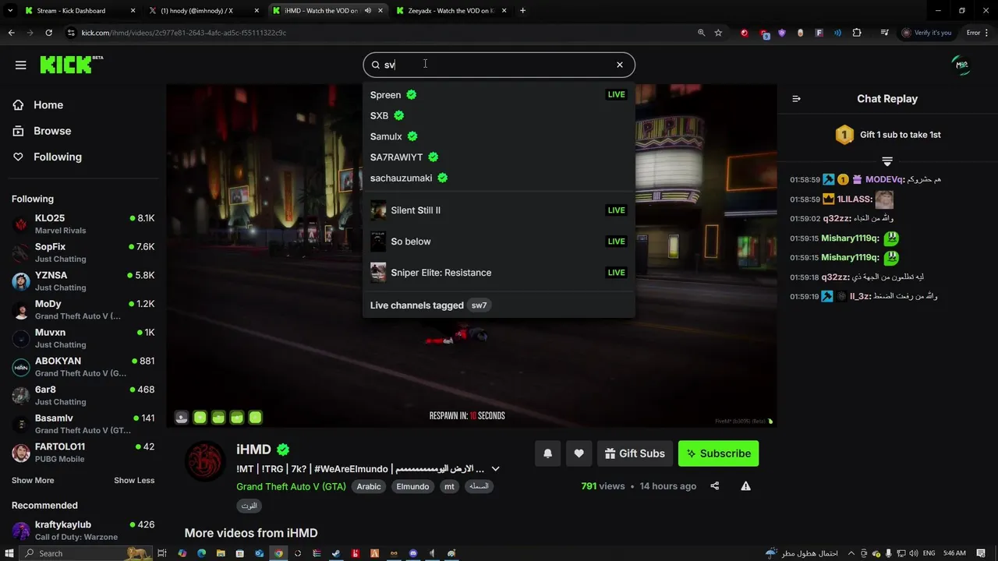Bookmark this page with star icon
The height and width of the screenshot is (561, 998).
pos(718,33)
